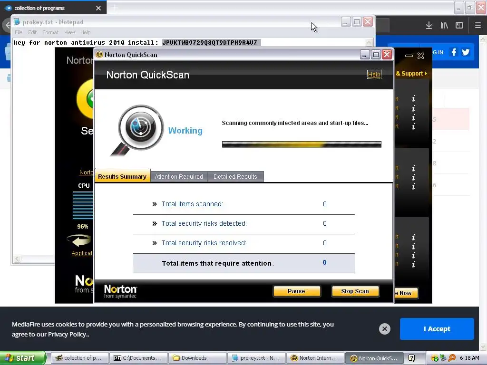Click the CPU usage meter in Norton
This screenshot has width=487, height=365.
pos(83,205)
